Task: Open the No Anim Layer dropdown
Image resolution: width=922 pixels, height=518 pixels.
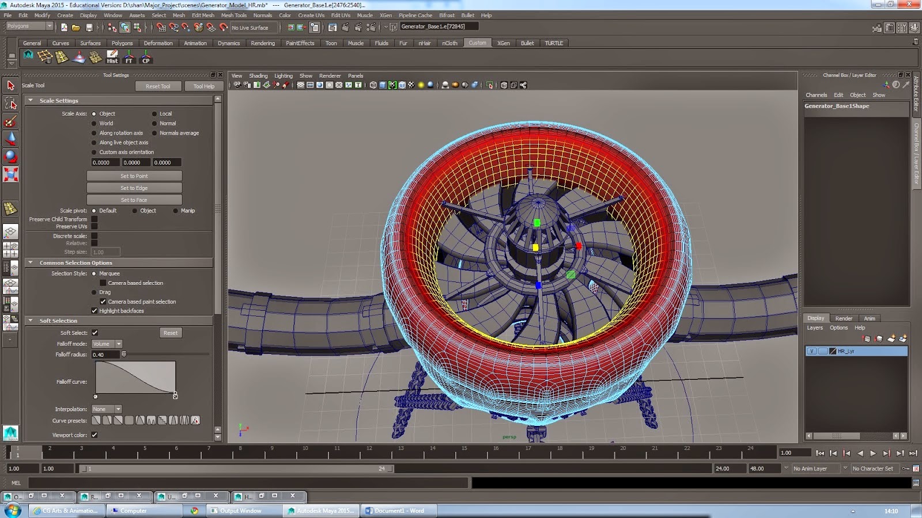Action: [815, 469]
